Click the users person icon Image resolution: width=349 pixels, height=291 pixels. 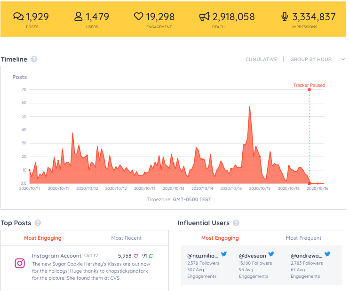(x=79, y=16)
